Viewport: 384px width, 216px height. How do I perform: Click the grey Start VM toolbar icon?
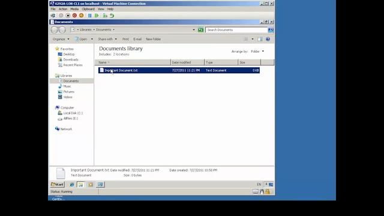coord(61,16)
